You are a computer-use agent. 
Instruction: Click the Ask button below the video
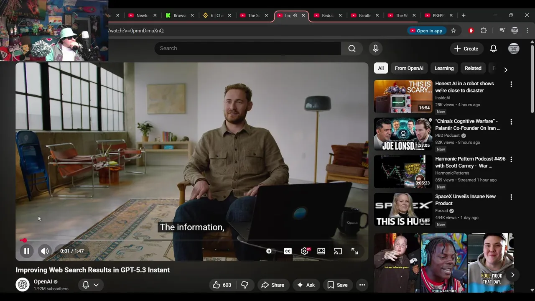point(306,285)
